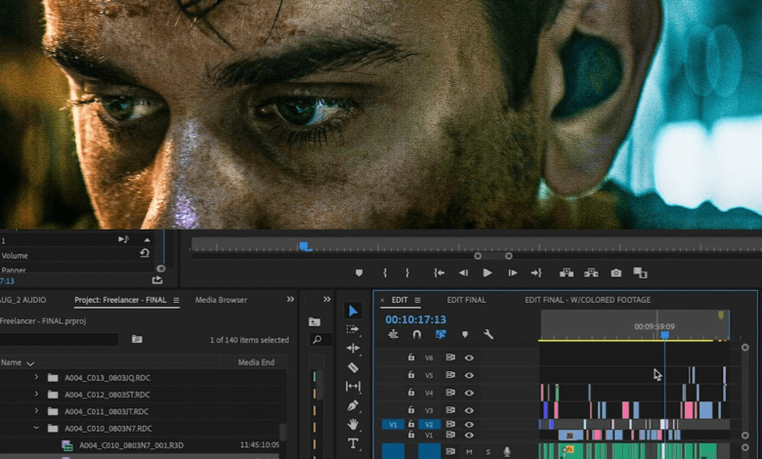Screen dimensions: 762x459
Task: Click timeline timecode 00:10:17:13
Action: tap(415, 319)
